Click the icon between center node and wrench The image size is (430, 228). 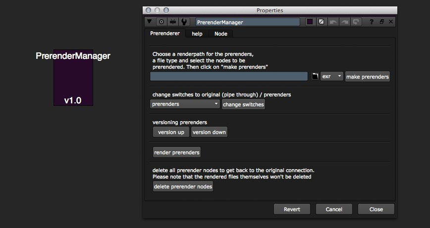pos(173,22)
